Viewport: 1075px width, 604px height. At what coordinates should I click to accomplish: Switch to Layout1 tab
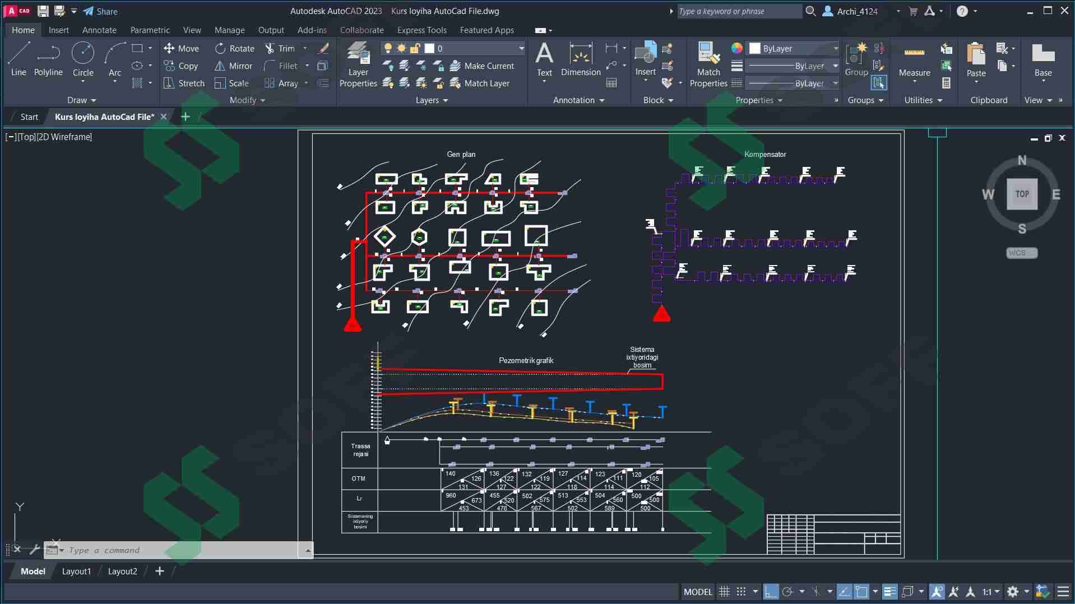click(76, 572)
